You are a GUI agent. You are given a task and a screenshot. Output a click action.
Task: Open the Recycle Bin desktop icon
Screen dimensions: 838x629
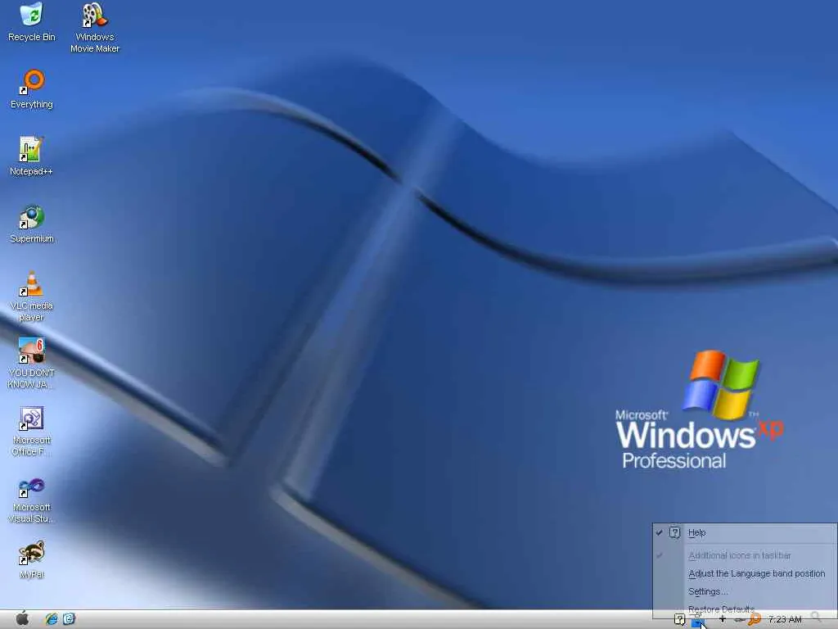point(32,22)
